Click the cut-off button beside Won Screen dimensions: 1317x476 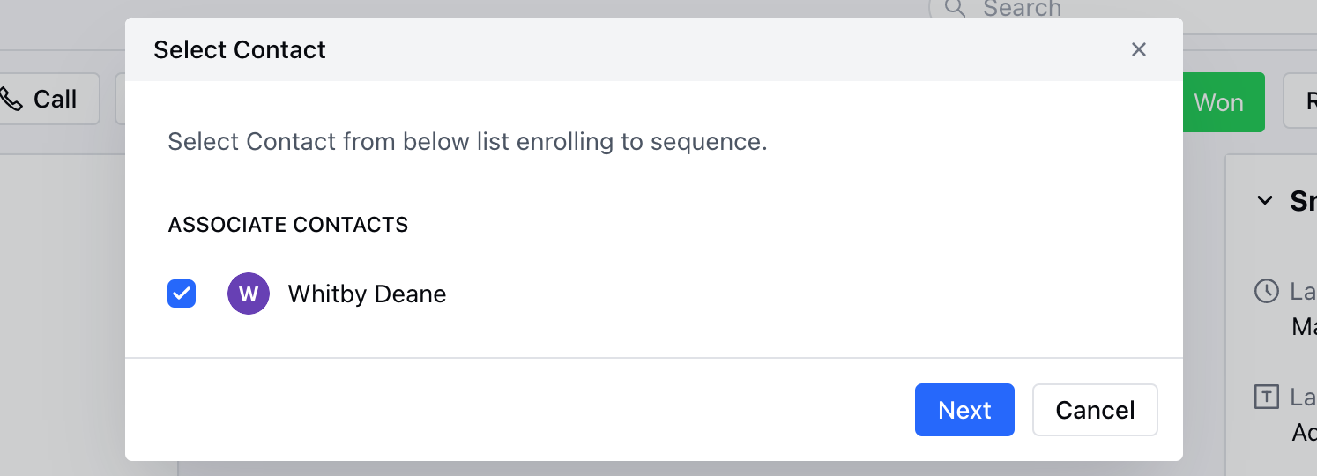pos(1300,102)
